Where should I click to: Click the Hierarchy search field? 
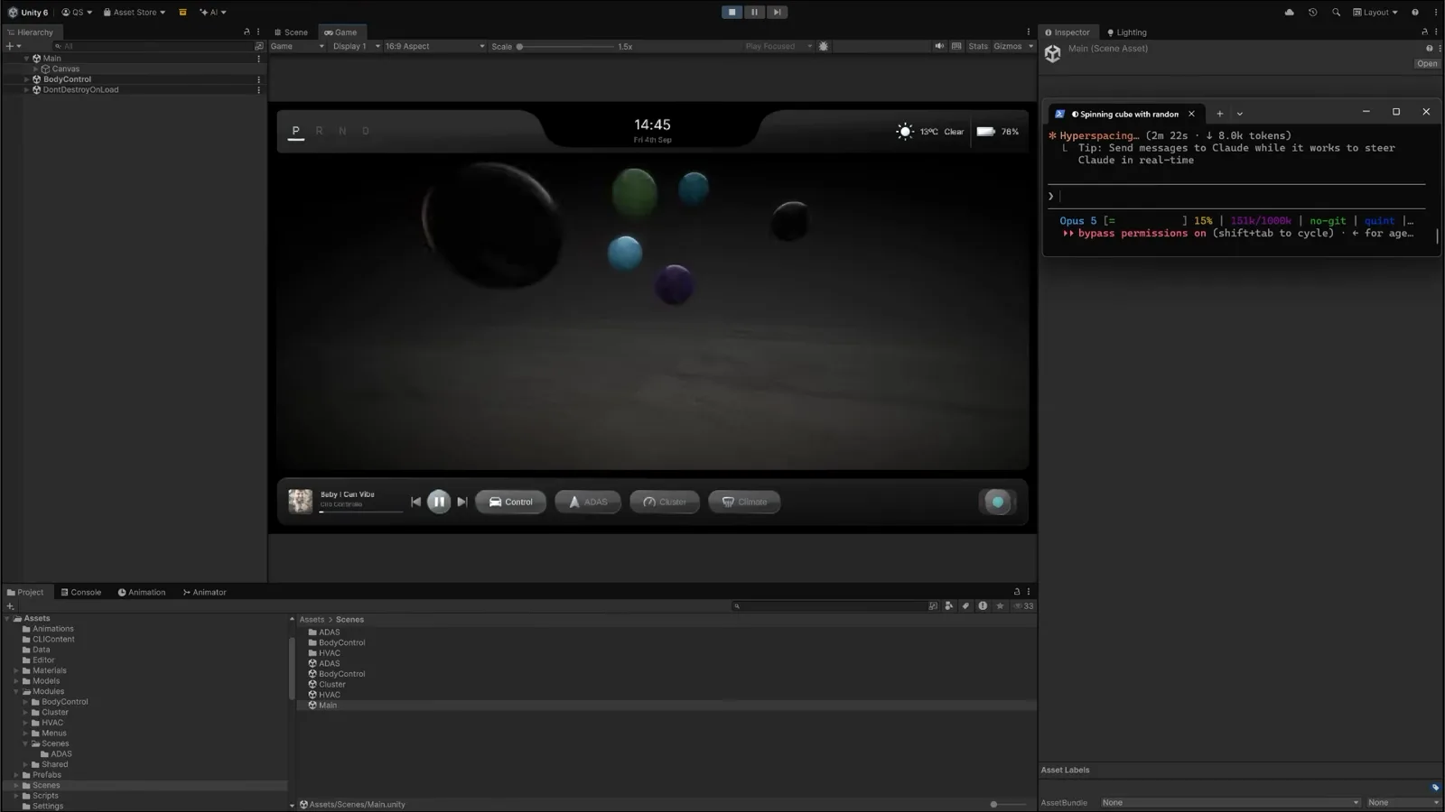pos(153,46)
